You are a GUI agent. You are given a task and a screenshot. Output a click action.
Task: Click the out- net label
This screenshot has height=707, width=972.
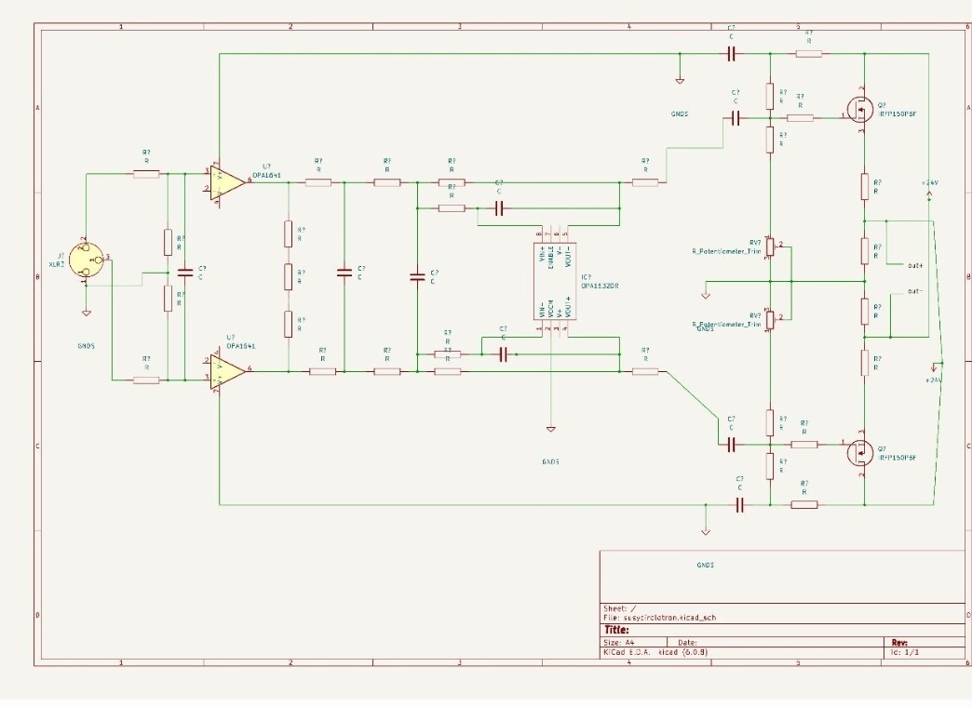915,290
